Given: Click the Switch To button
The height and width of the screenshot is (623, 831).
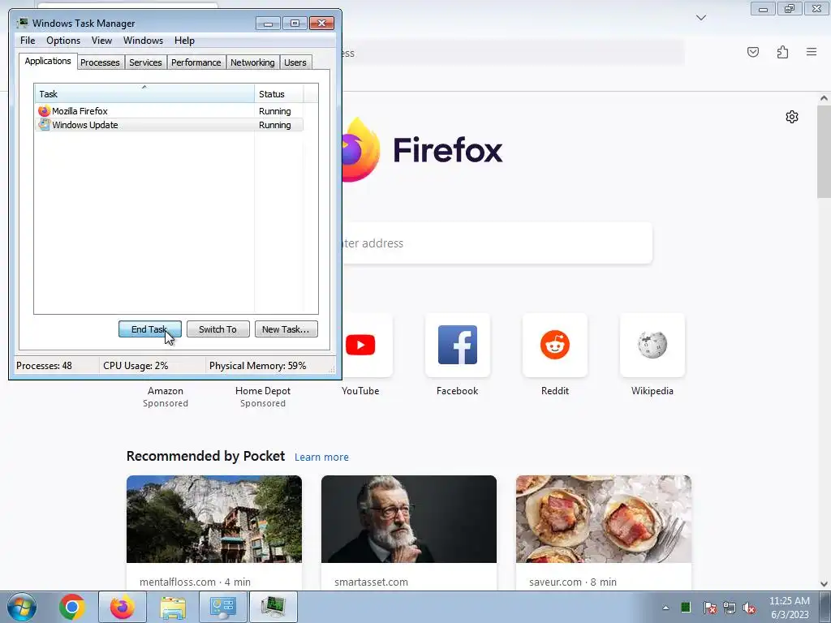Looking at the screenshot, I should tap(217, 329).
